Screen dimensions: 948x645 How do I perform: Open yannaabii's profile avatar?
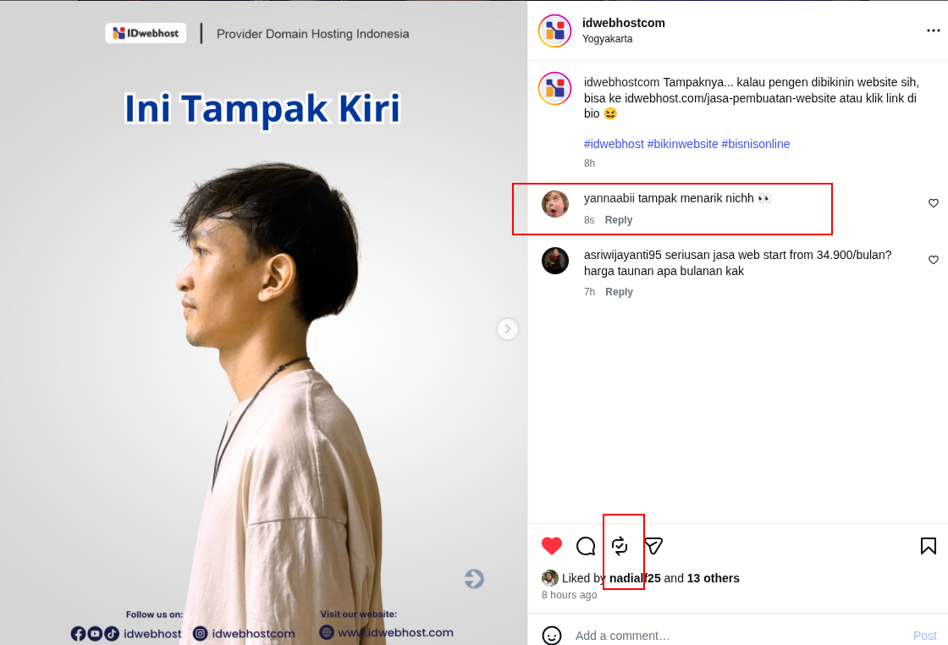[555, 204]
